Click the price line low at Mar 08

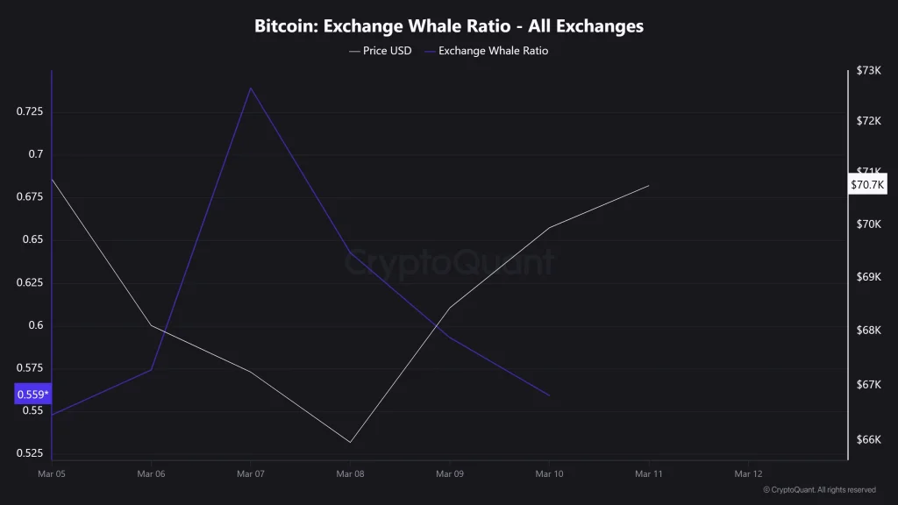(x=350, y=442)
